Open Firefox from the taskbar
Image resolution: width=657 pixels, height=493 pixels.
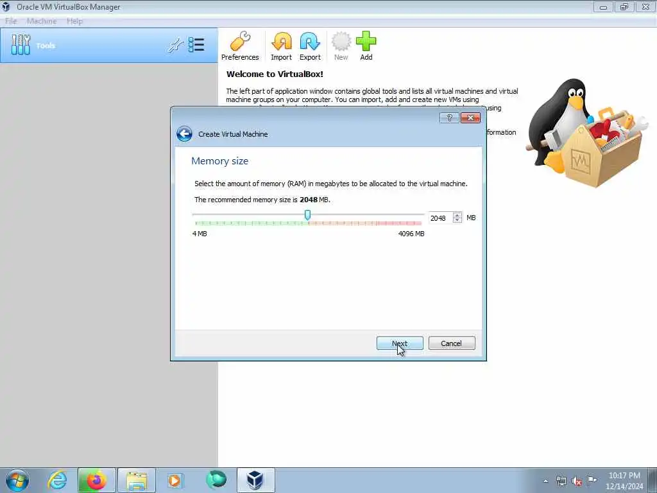coord(96,480)
